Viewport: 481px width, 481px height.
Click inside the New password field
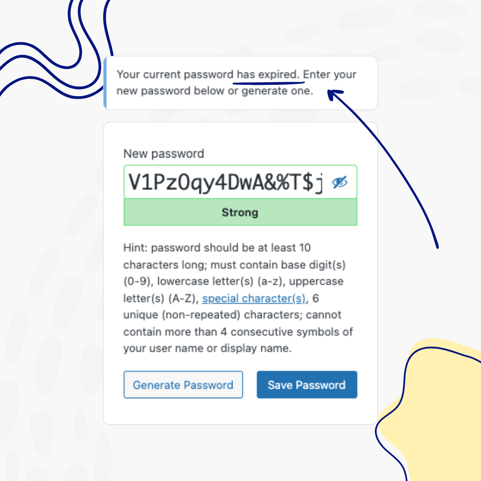pyautogui.click(x=240, y=182)
